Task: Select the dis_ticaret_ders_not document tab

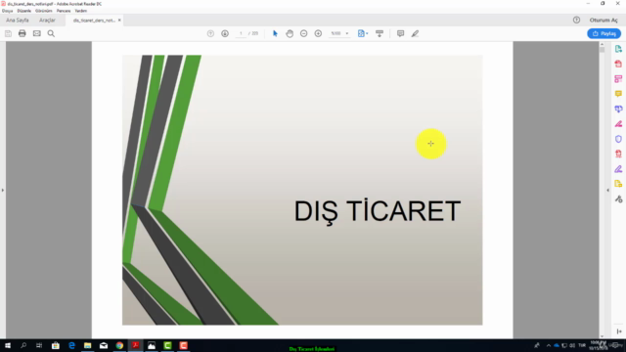Action: 94,21
